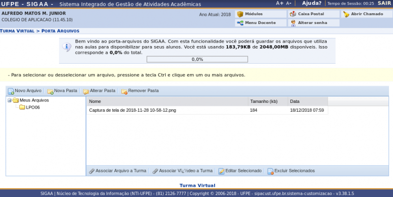The image size is (393, 197).
Task: Click the Novo Arquivo document icon
Action: 11,91
